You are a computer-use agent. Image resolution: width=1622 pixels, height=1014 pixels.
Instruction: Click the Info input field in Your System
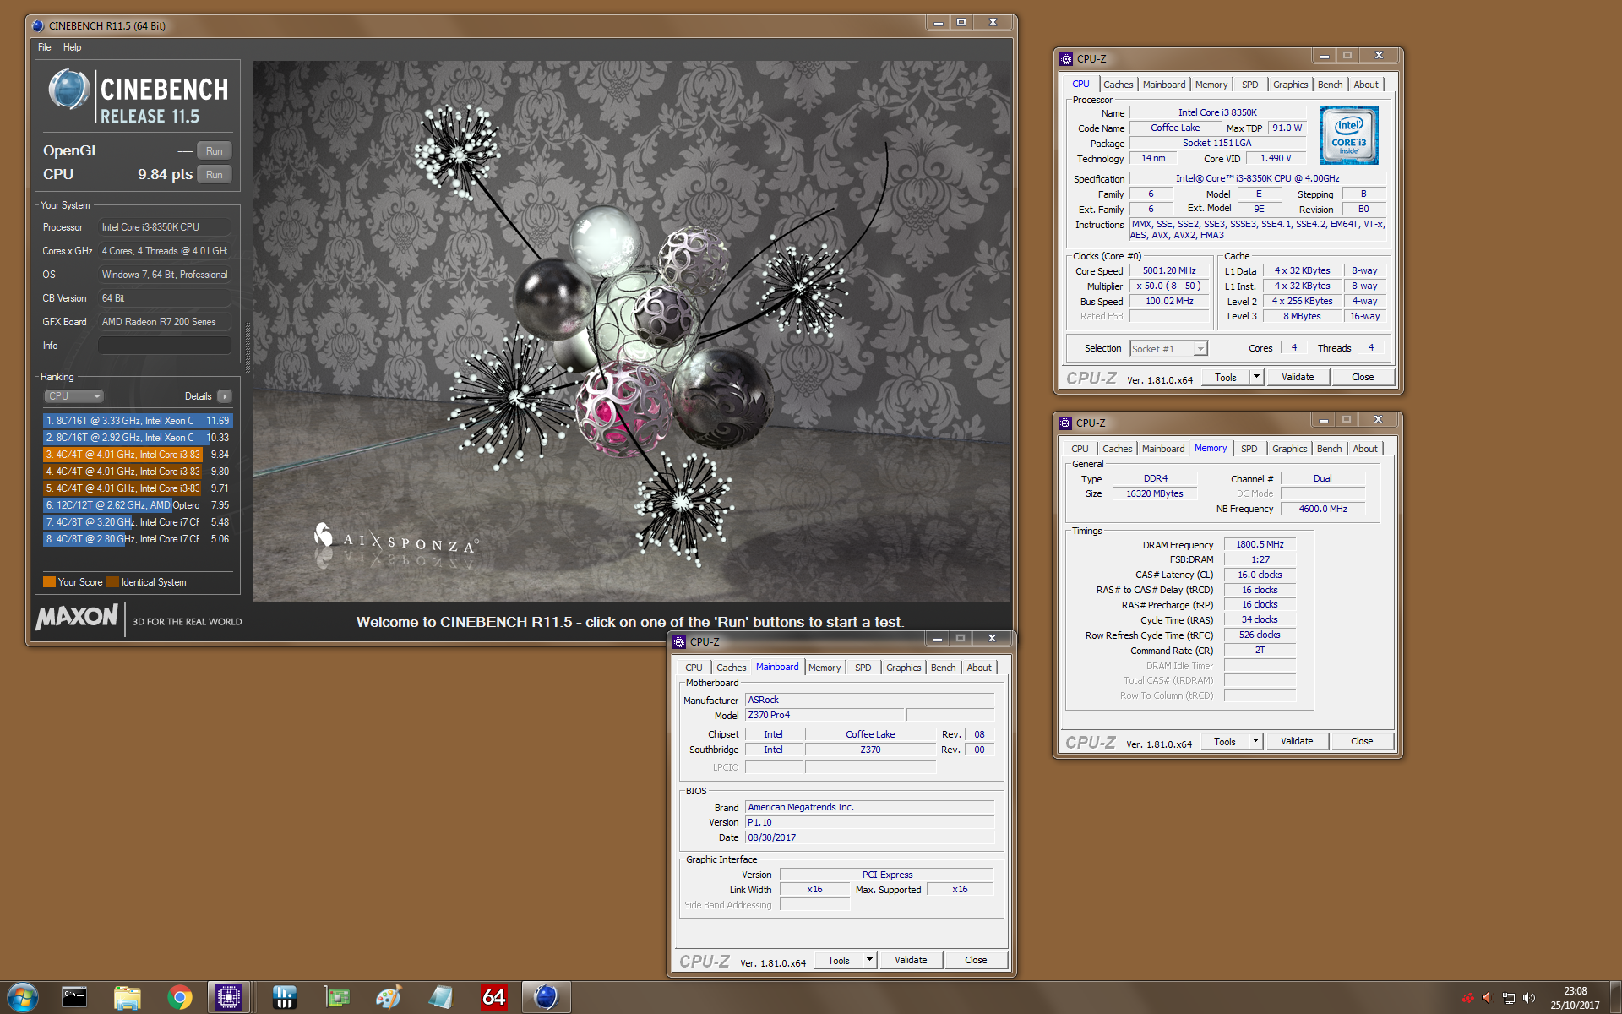pyautogui.click(x=165, y=346)
